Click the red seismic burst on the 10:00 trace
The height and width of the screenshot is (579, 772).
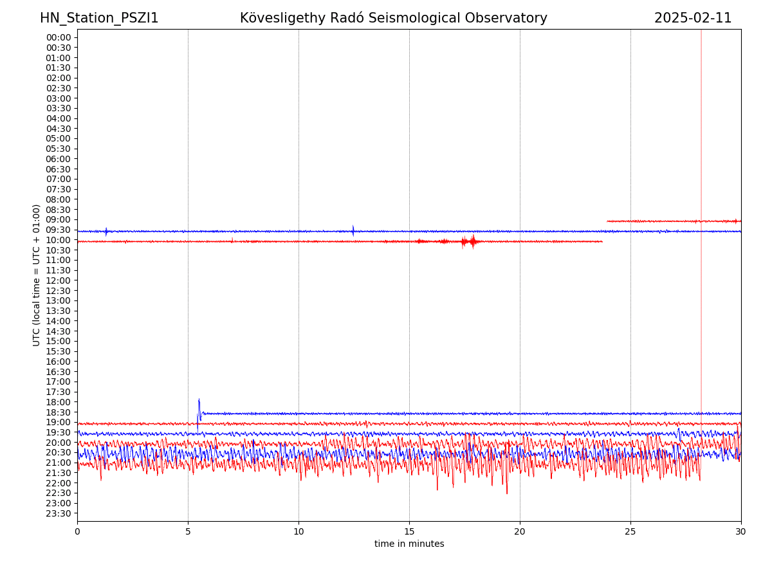(472, 242)
